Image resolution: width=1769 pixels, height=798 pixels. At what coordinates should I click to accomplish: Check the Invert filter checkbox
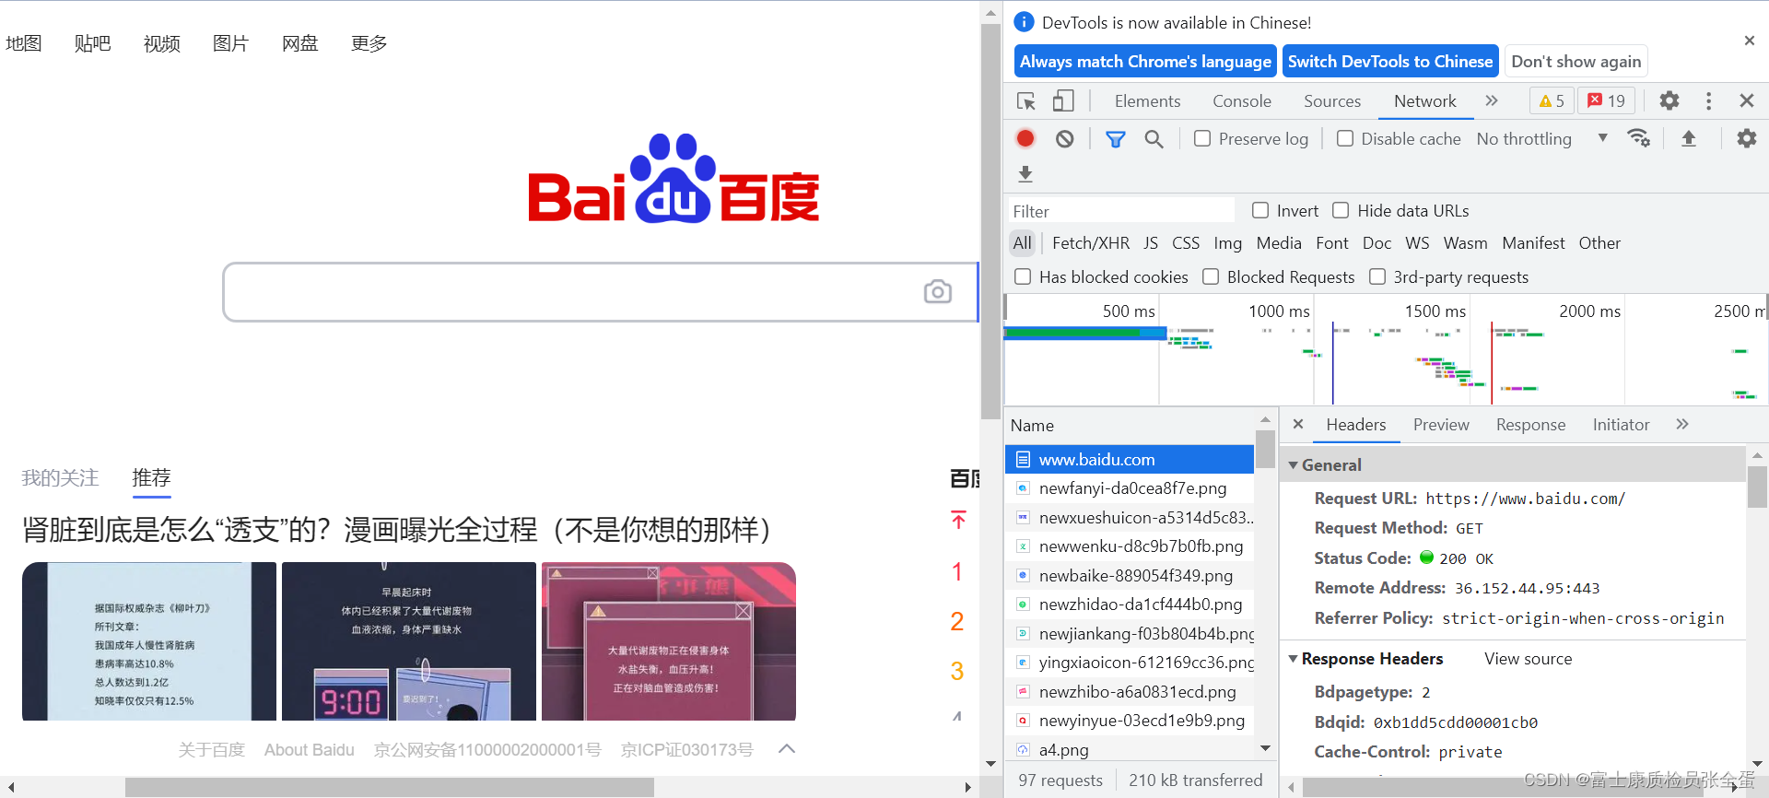point(1260,210)
